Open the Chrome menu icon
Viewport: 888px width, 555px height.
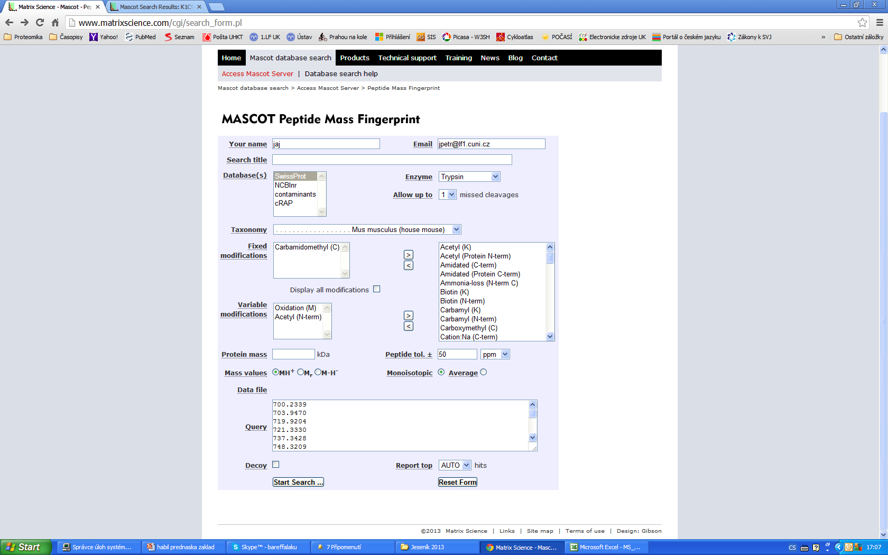pos(880,22)
